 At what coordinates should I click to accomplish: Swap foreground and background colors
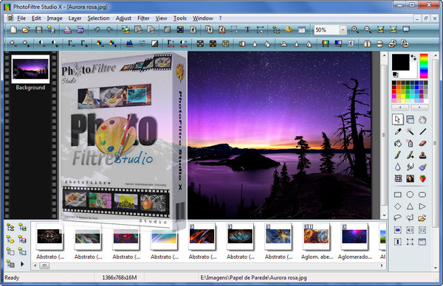pos(413,57)
